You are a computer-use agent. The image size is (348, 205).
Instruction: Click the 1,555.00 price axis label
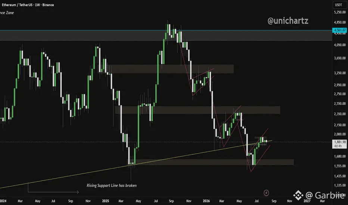[x=340, y=166]
